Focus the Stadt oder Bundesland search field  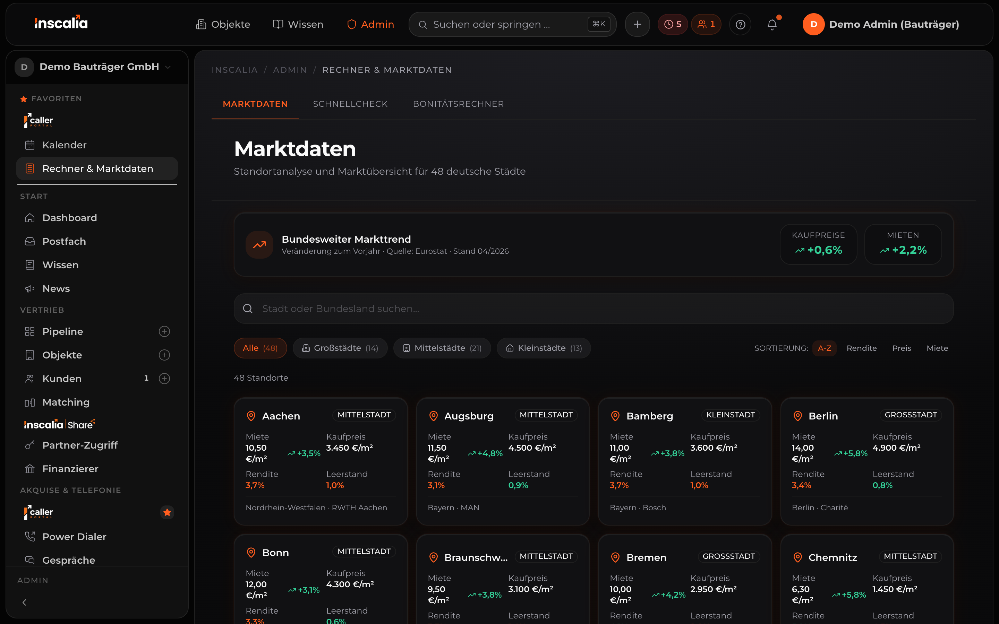[x=593, y=309]
